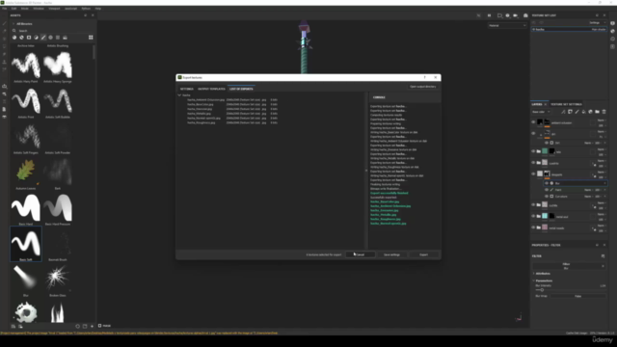The height and width of the screenshot is (347, 617).
Task: Collapse the Attributes section
Action: pos(534,274)
